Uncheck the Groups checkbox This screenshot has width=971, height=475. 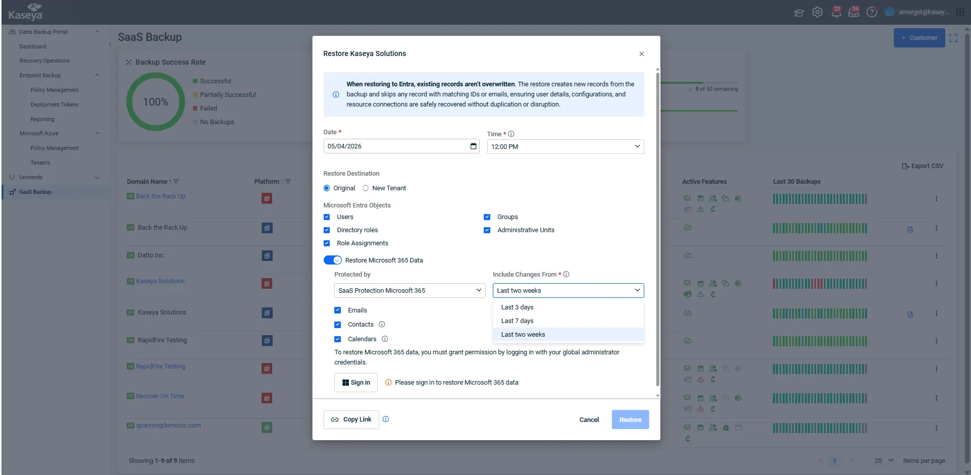point(487,217)
